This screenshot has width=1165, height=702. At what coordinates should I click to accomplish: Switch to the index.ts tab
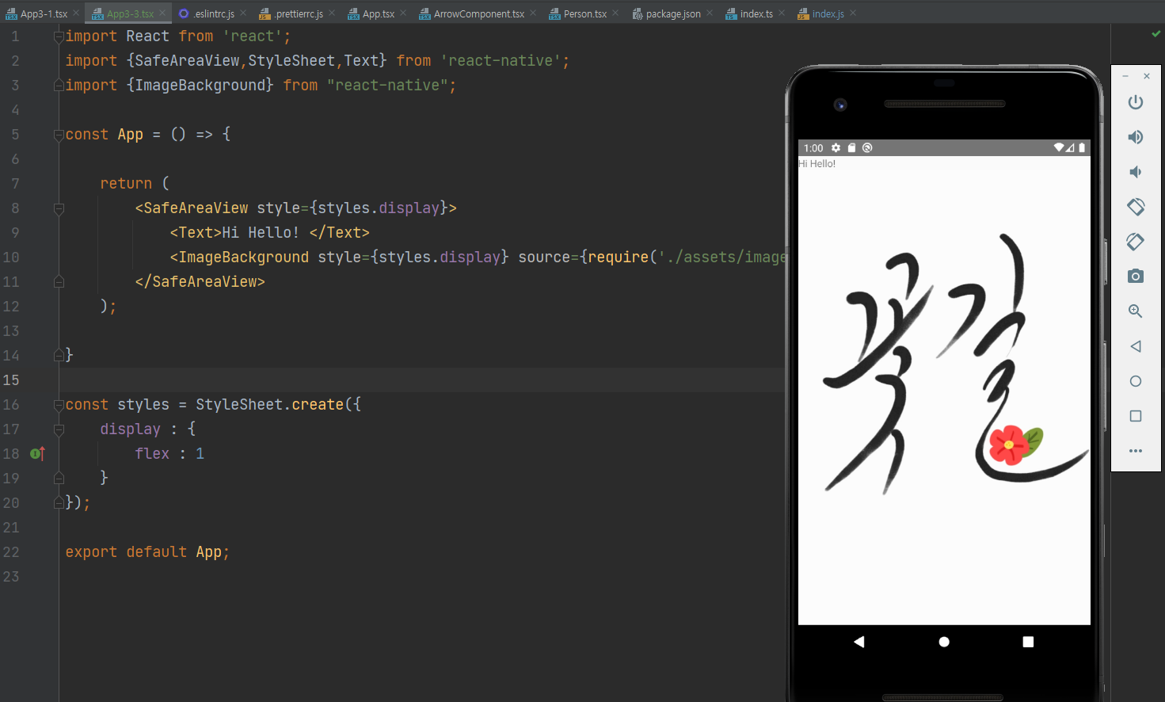(x=756, y=13)
